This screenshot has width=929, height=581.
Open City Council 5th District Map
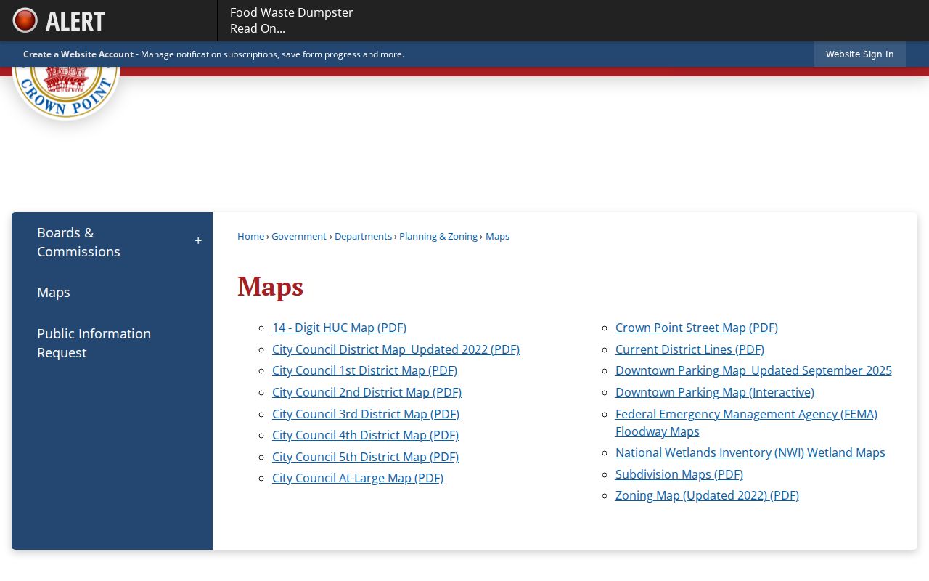pos(365,457)
